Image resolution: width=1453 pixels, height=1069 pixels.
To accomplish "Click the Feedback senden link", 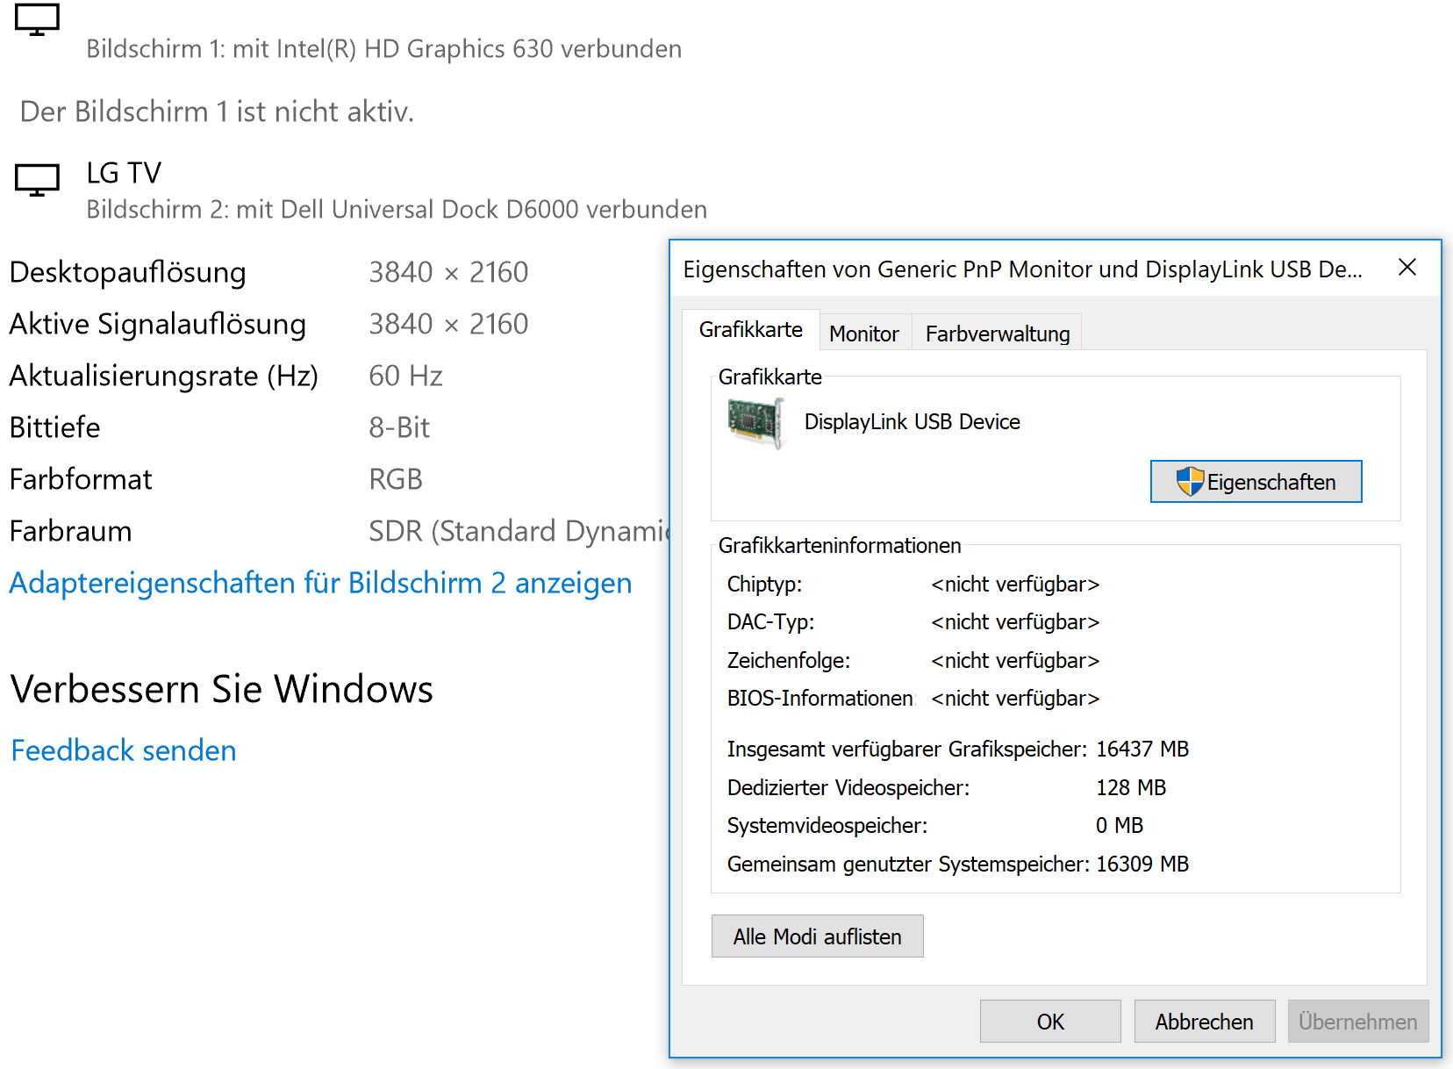I will coord(124,750).
